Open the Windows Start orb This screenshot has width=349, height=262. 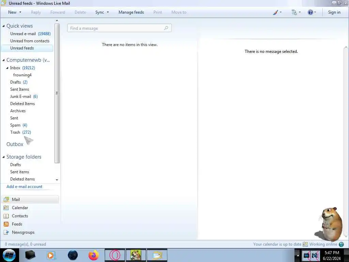(x=9, y=255)
